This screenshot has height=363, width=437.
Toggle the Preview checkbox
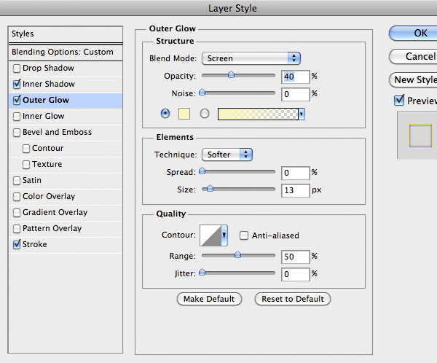coord(398,101)
